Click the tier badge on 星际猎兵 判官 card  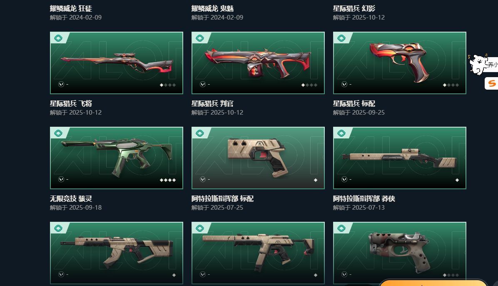point(200,38)
